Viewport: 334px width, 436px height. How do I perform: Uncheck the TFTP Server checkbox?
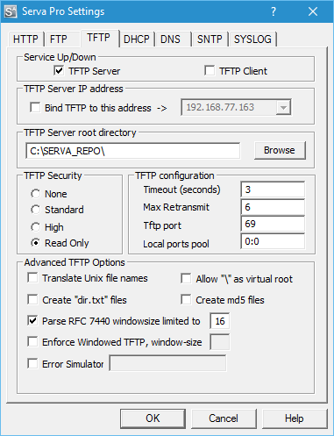point(59,71)
